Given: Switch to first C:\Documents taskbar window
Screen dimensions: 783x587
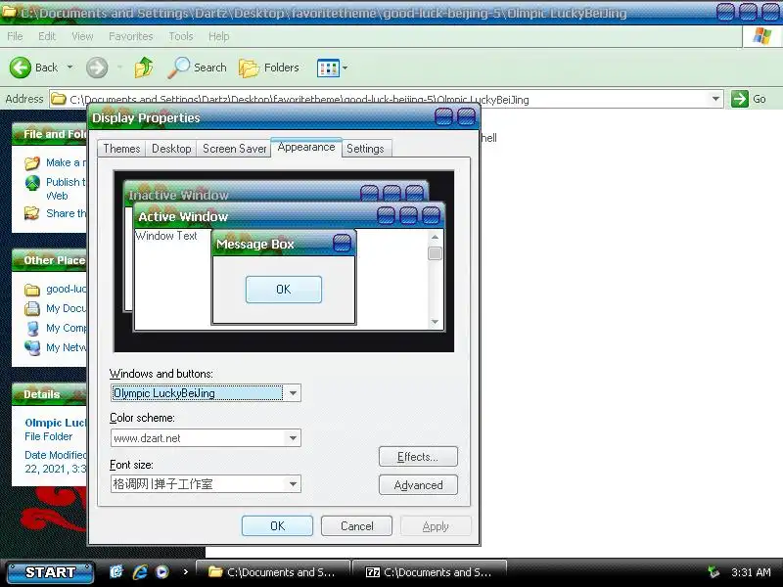Looking at the screenshot, I should (273, 572).
